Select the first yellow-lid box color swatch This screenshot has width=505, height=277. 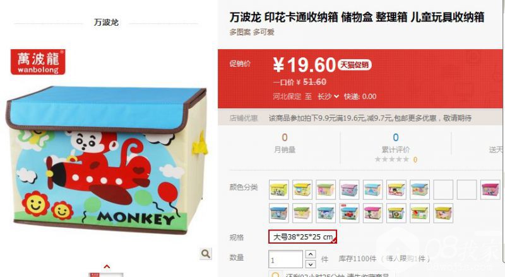click(279, 189)
